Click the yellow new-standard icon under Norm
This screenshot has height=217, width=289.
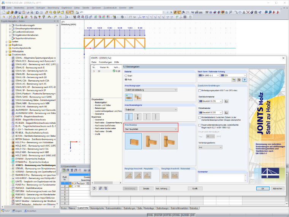tap(234, 80)
